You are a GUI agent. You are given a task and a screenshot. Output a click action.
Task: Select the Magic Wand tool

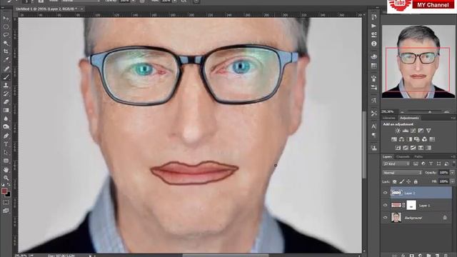pos(6,43)
